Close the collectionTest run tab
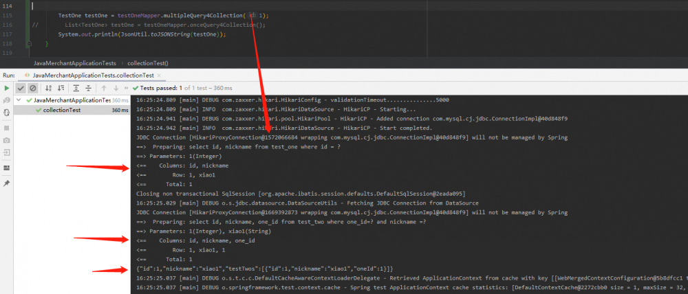This screenshot has width=688, height=294. [160, 76]
